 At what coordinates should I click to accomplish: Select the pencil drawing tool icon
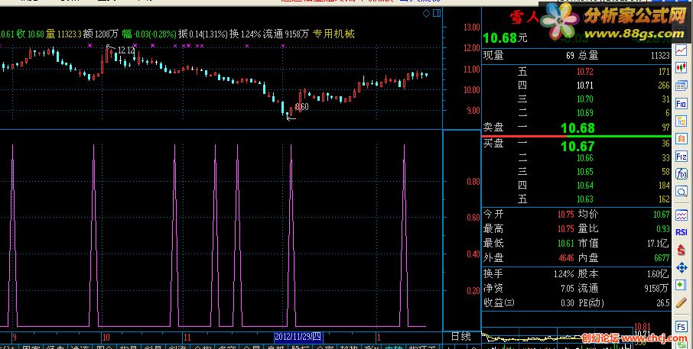(x=681, y=302)
